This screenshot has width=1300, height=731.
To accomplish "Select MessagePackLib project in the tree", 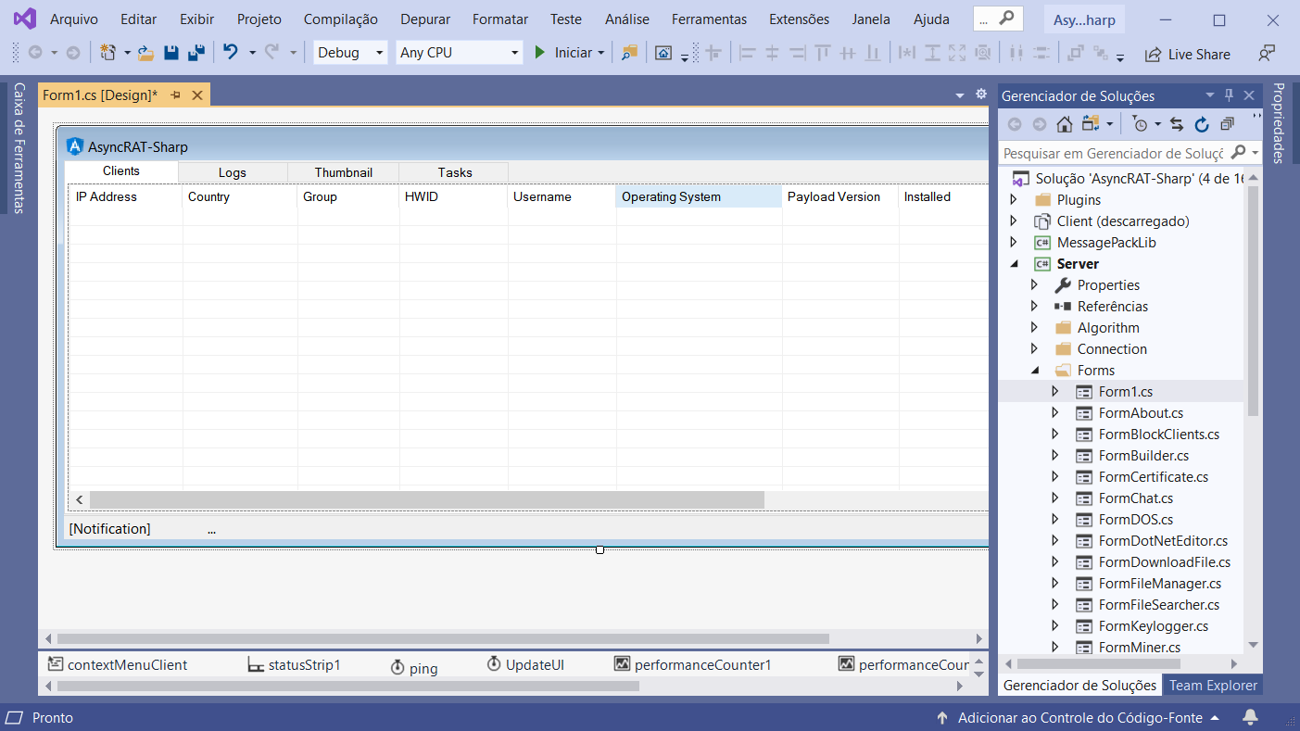I will (x=1106, y=242).
